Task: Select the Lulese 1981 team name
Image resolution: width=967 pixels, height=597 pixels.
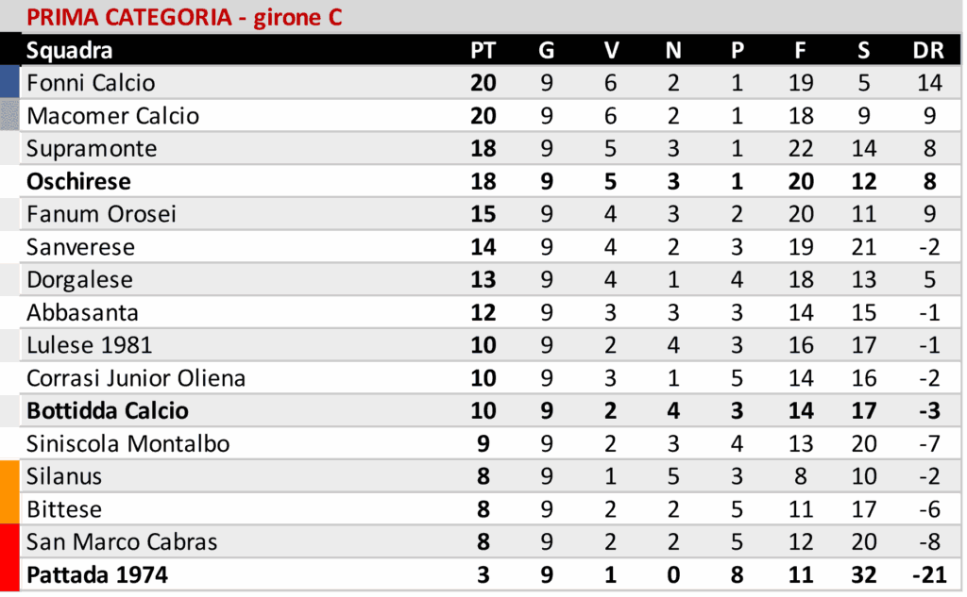Action: click(x=89, y=345)
